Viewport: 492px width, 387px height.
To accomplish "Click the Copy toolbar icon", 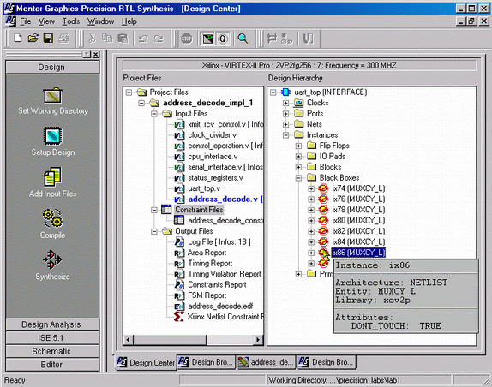I will 107,39.
